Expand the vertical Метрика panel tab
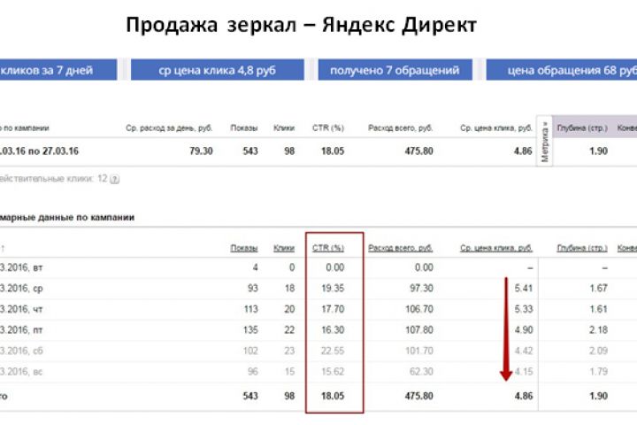This screenshot has width=637, height=425. 545,141
